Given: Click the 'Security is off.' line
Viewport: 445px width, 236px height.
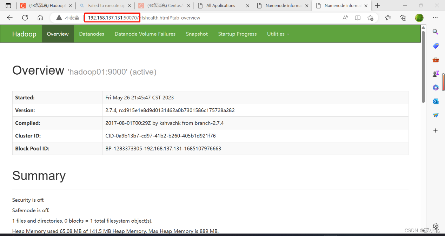Looking at the screenshot, I should (28, 200).
